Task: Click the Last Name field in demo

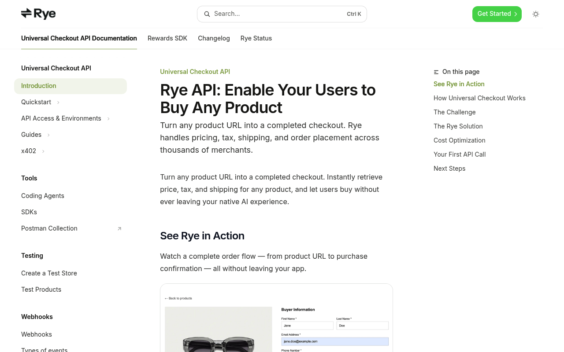Action: point(363,326)
